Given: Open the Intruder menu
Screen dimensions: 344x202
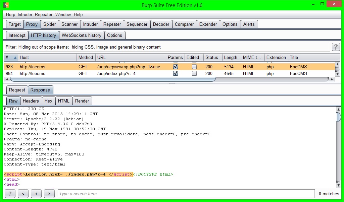Looking at the screenshot, I should (x=25, y=14).
